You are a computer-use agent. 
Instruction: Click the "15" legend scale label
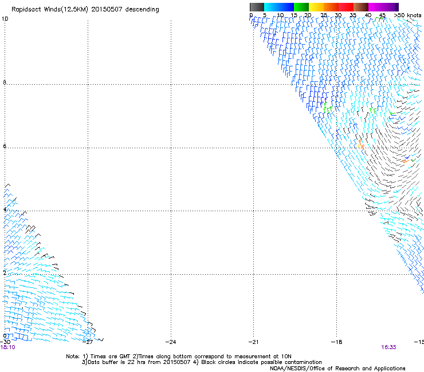click(294, 15)
